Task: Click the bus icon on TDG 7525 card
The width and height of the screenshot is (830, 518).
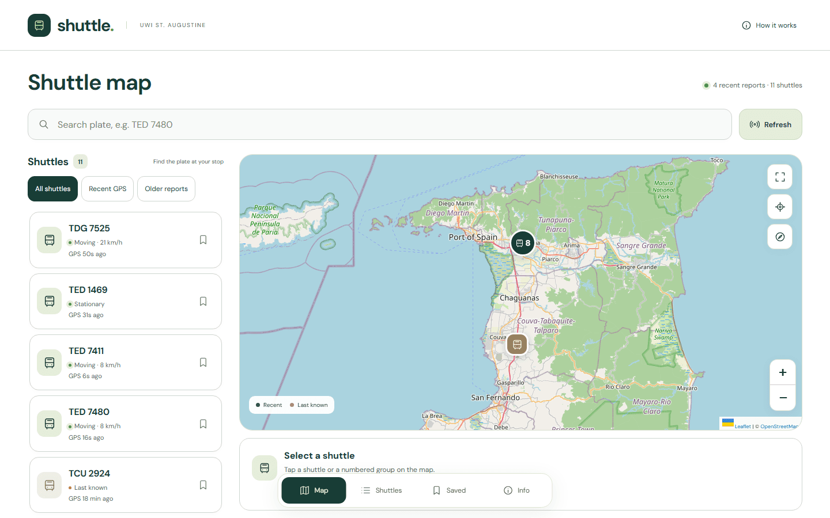Action: click(50, 240)
